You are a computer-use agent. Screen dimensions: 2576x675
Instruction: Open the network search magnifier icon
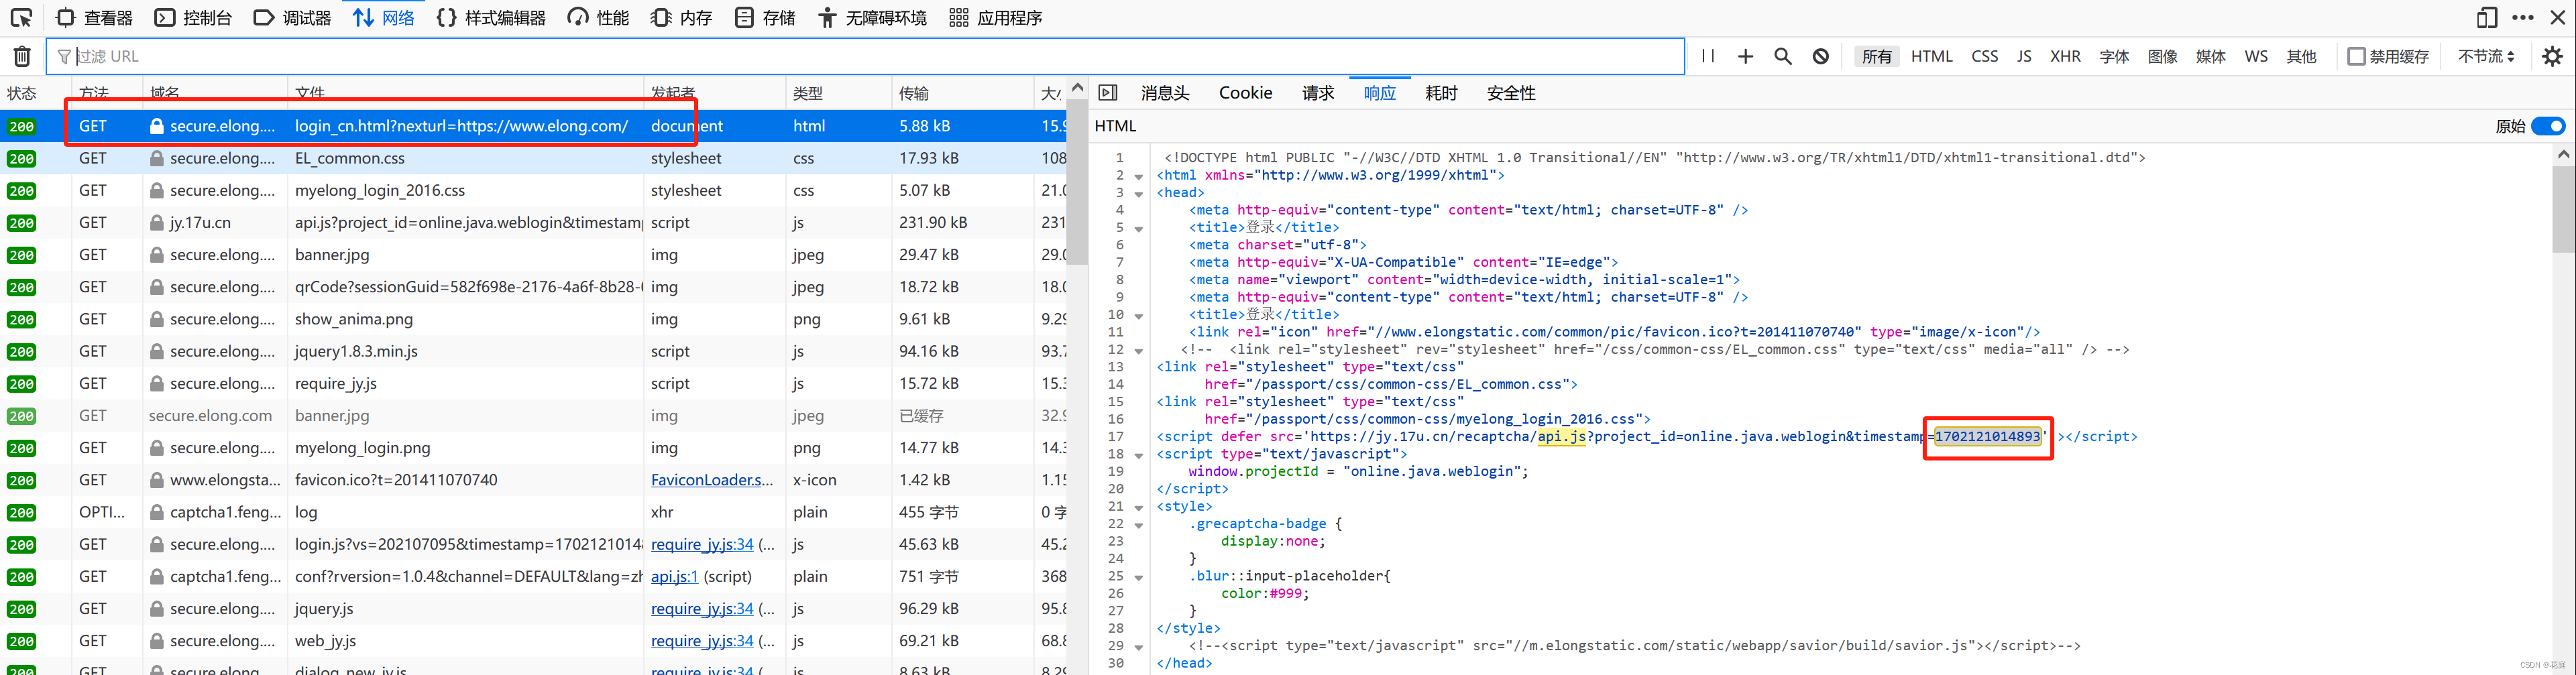(1782, 56)
